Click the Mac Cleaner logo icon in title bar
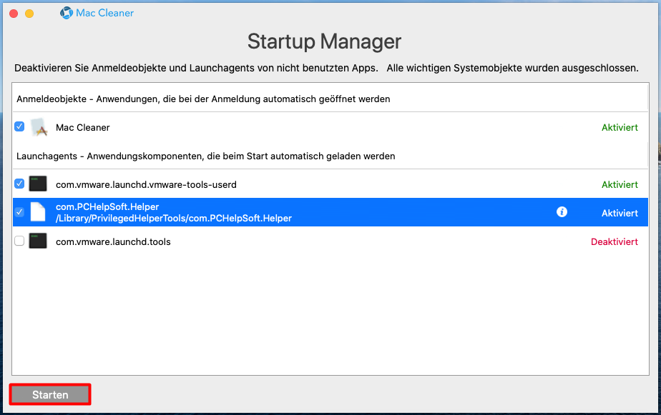Image resolution: width=661 pixels, height=415 pixels. [67, 13]
